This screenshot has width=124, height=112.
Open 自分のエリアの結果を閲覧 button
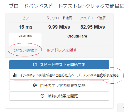coord(59,86)
